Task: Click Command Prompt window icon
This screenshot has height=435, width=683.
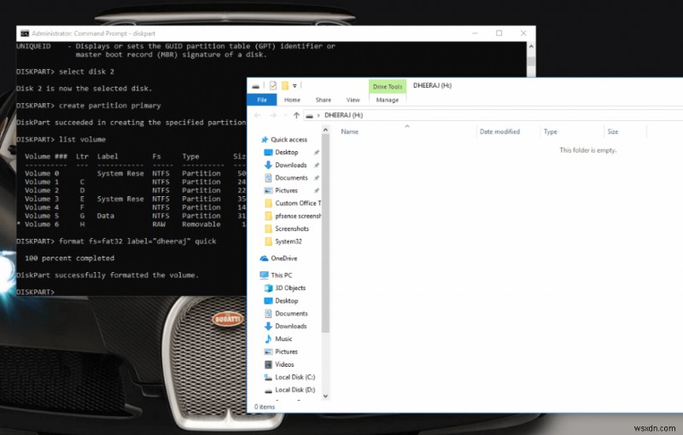Action: pos(25,33)
